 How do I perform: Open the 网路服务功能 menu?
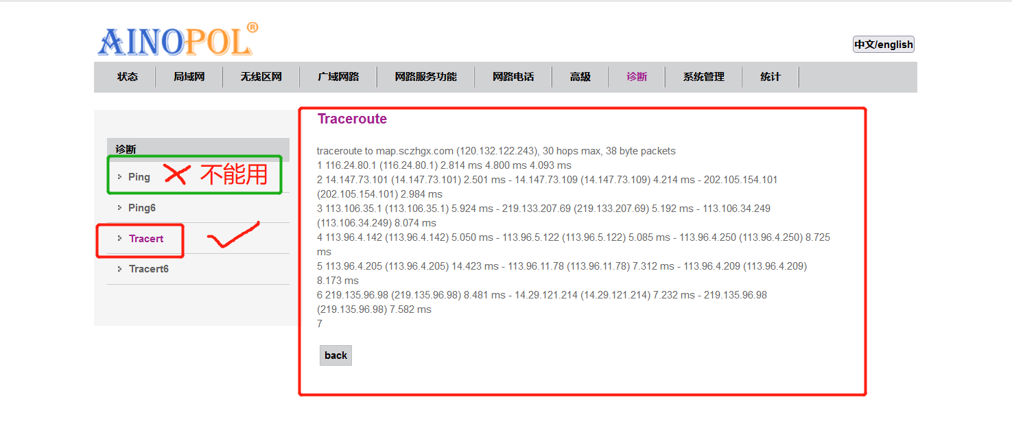[425, 77]
